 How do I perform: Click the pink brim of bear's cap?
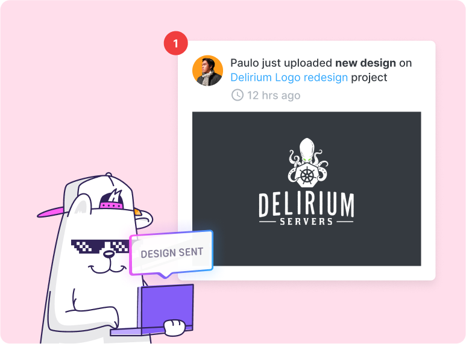(x=51, y=212)
